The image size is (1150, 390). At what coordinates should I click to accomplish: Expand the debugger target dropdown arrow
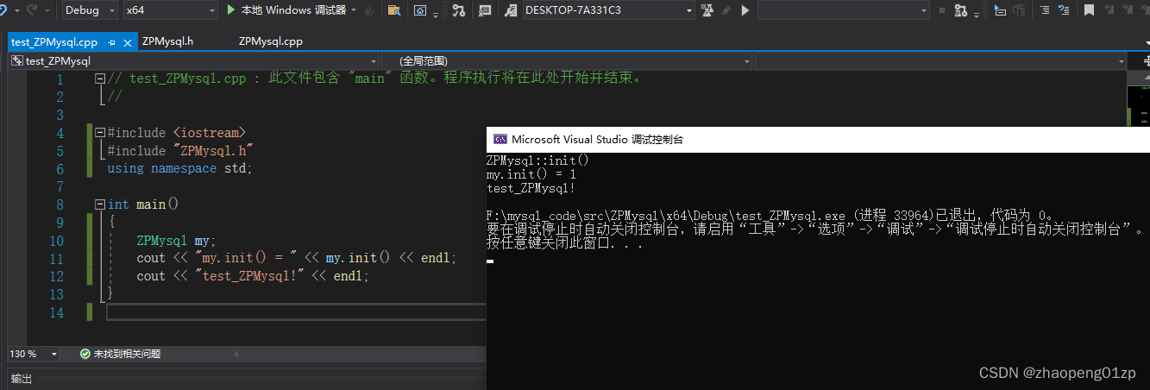tap(355, 10)
